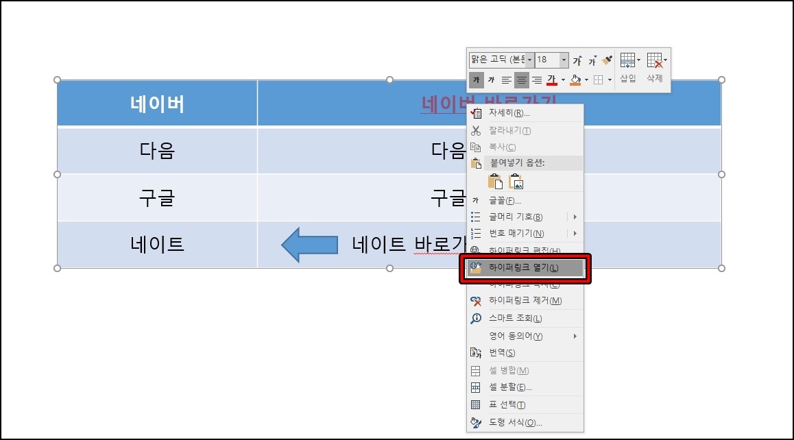Expand the 글머리 기호 submenu arrow
This screenshot has height=440, width=794.
[575, 217]
